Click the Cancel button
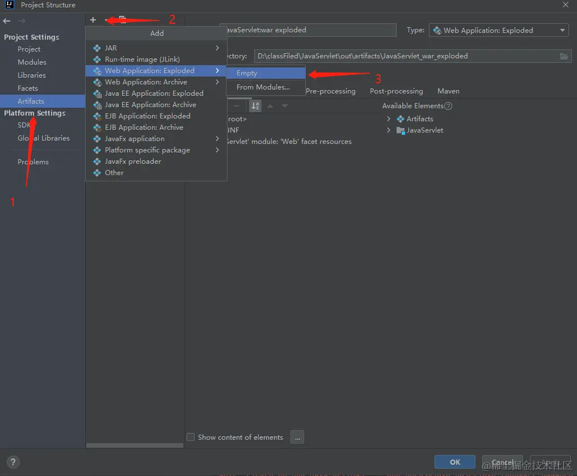This screenshot has height=476, width=577. point(502,462)
